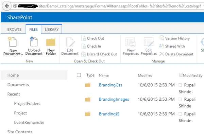The image size is (204, 137).
Task: Toggle presence box in BrandingImages row
Action: (180, 99)
